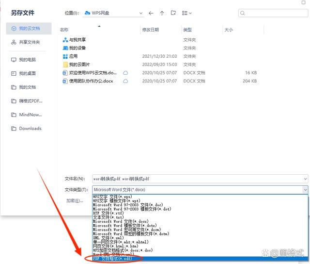The image size is (310, 264).
Task: Maximize the save dialog window
Action: coord(304,2)
